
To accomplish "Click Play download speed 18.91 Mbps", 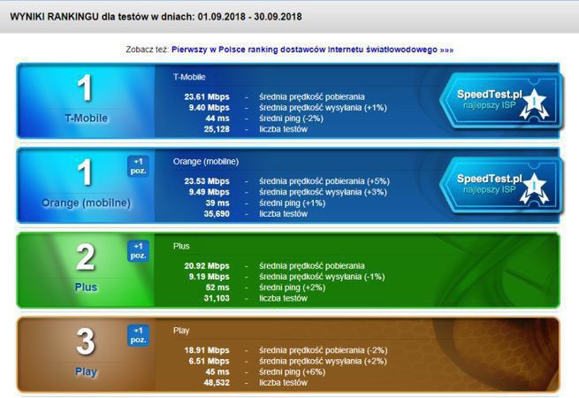I will click(207, 350).
